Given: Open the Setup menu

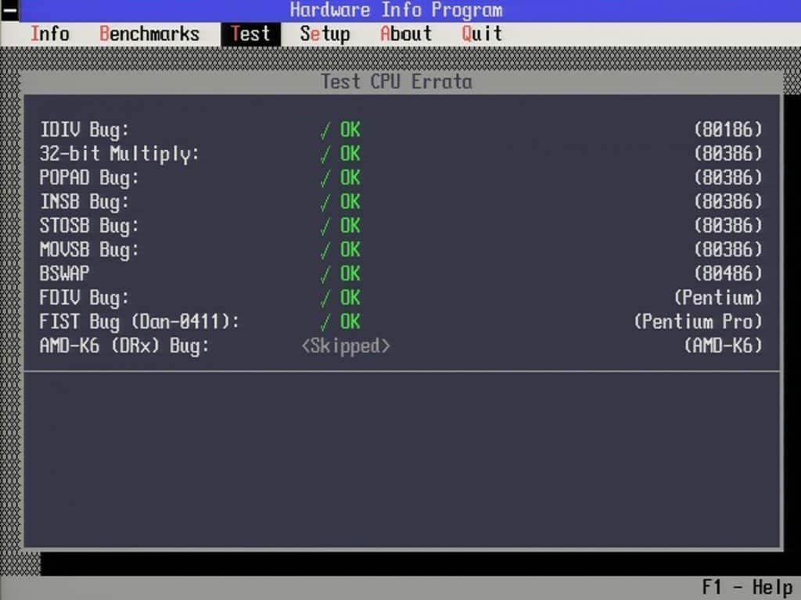Looking at the screenshot, I should [325, 34].
